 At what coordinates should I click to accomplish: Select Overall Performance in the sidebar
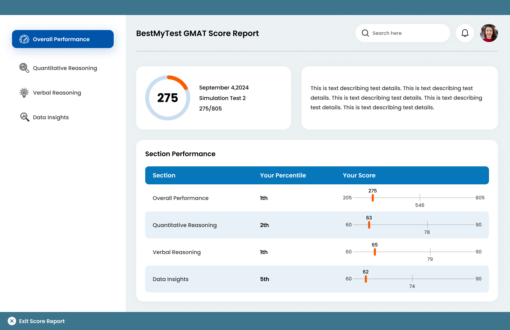point(63,39)
